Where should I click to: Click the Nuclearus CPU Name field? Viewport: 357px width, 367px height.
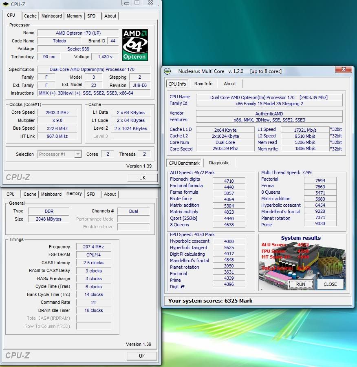tap(269, 97)
